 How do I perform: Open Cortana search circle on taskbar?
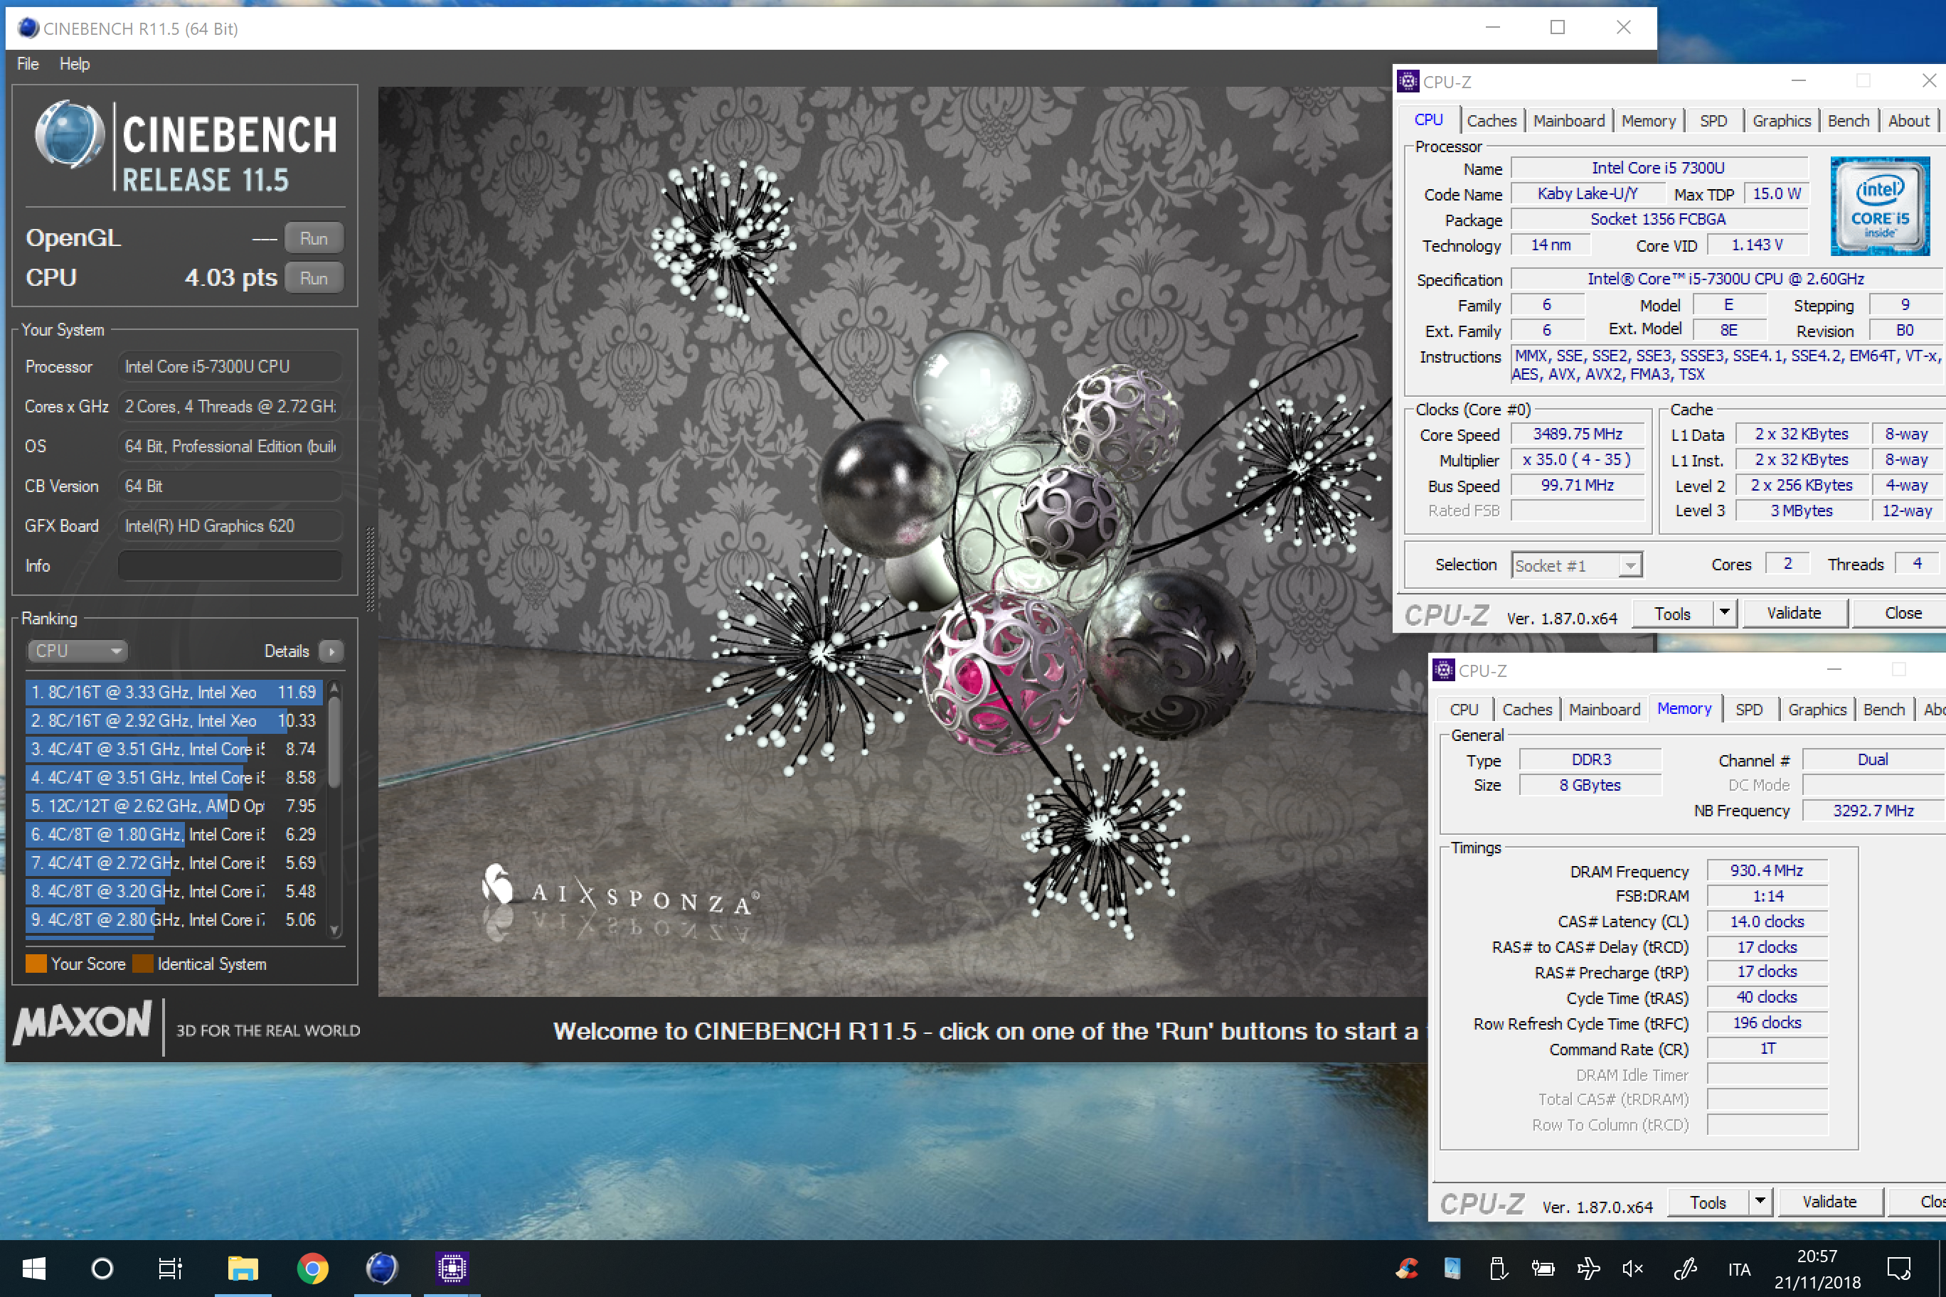pos(102,1268)
